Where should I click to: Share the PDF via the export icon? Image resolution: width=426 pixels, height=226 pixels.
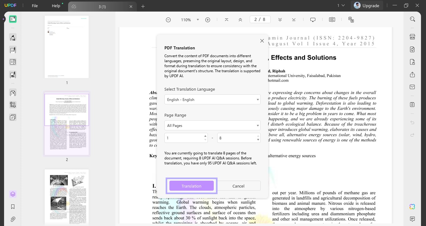(x=412, y=74)
